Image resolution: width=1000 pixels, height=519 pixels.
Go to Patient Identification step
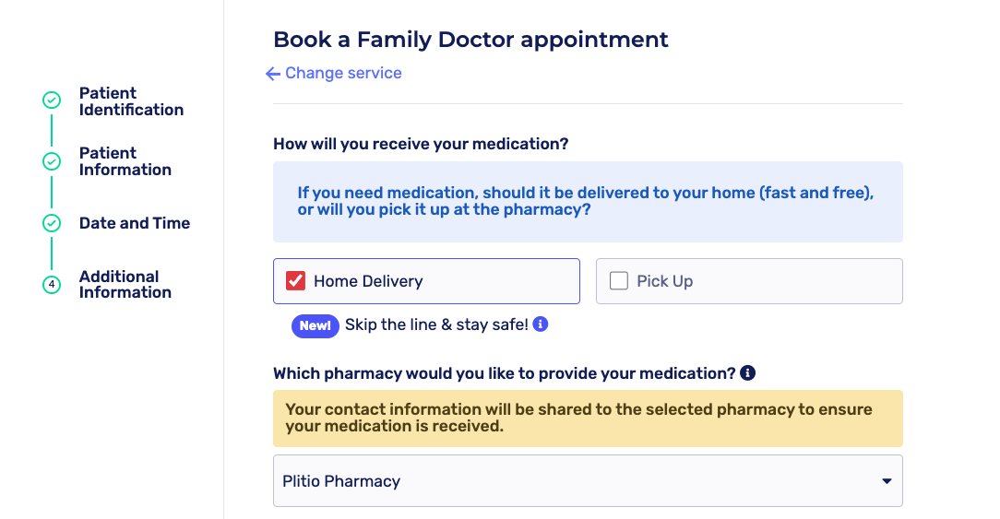pos(131,101)
